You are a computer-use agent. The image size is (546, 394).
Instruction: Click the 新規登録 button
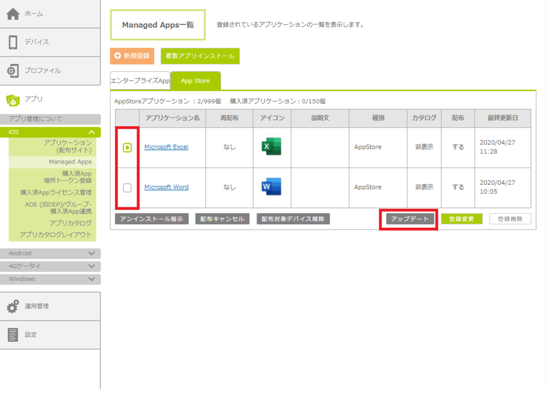132,56
